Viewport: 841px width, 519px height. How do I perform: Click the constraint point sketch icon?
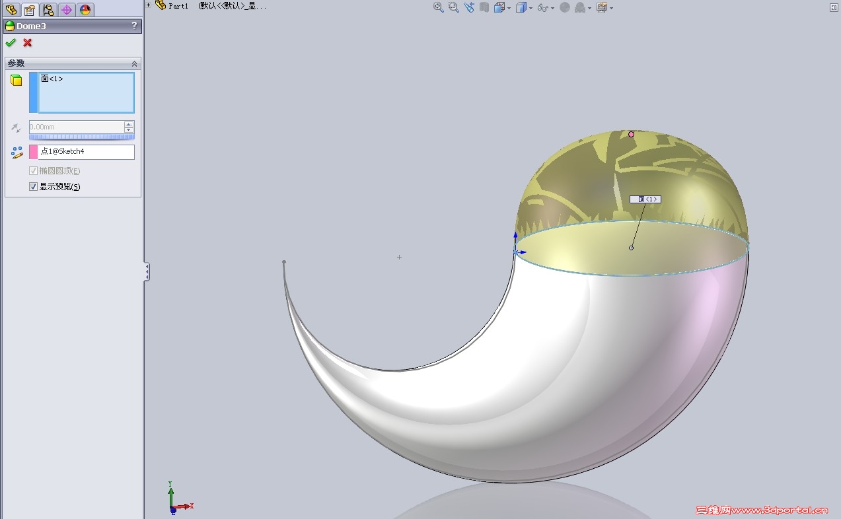[17, 153]
